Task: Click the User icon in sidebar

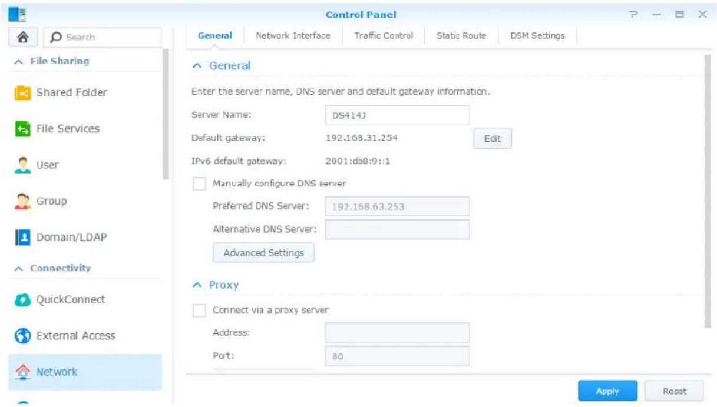Action: pos(23,165)
